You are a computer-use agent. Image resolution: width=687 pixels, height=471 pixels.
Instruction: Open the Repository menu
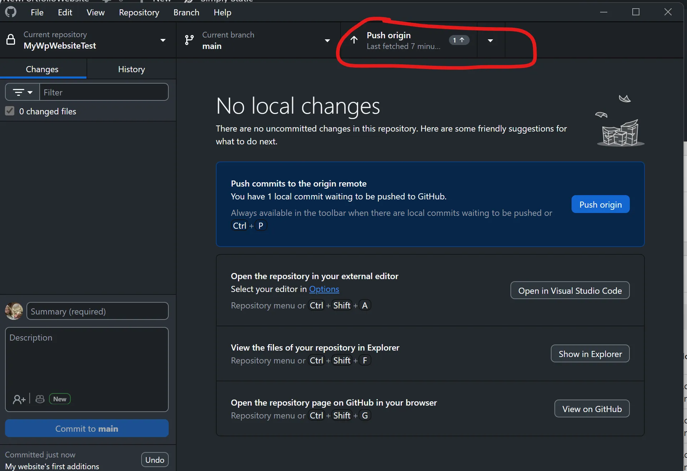pos(139,13)
